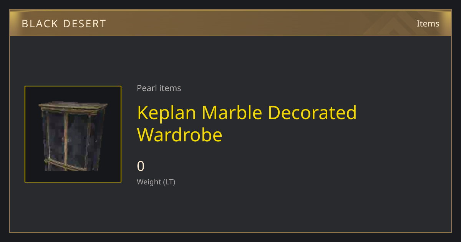
Task: Click the word Decorated in title
Action: (312, 112)
